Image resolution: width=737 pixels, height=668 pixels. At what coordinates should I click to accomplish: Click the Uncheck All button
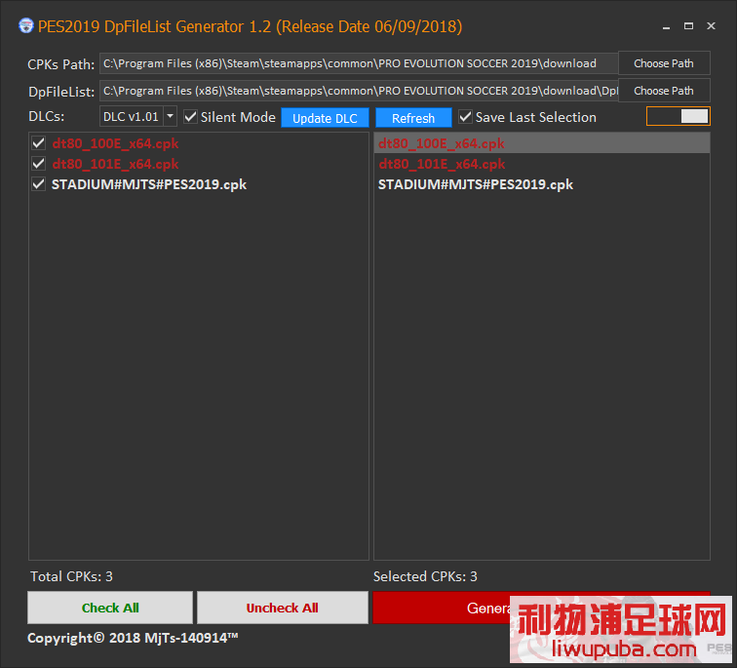pyautogui.click(x=282, y=608)
